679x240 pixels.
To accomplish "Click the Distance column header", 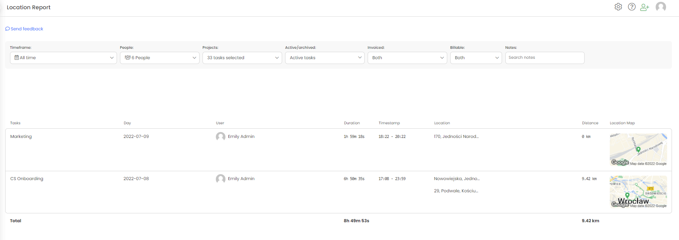I will click(590, 123).
